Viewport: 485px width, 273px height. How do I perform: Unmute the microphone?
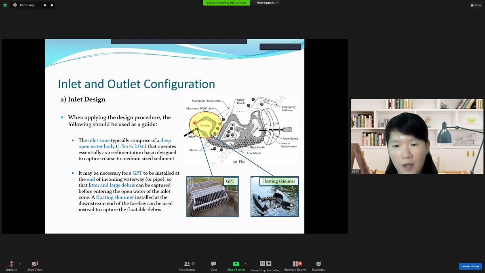pyautogui.click(x=11, y=266)
